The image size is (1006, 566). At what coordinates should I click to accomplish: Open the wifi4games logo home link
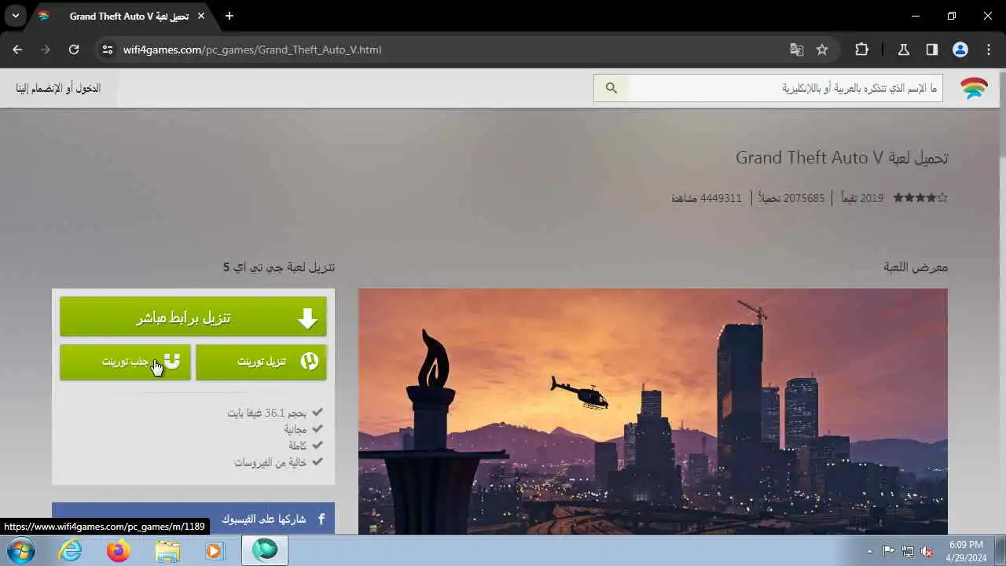point(975,88)
